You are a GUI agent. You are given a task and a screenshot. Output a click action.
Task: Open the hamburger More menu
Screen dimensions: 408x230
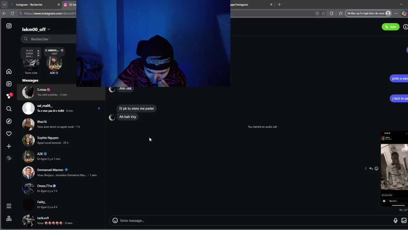click(x=9, y=206)
